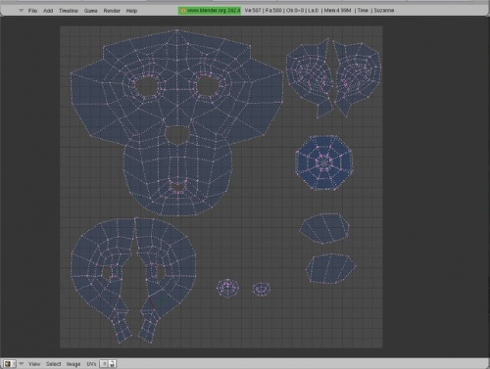This screenshot has height=369, width=490.
Task: Click the pivot selector button beside UVs
Action: [x=104, y=364]
